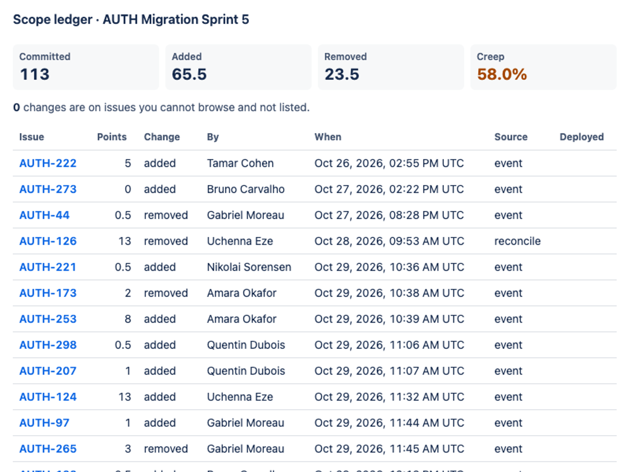Open issue link AUTH-222
Screen dimensions: 629x472
point(48,163)
